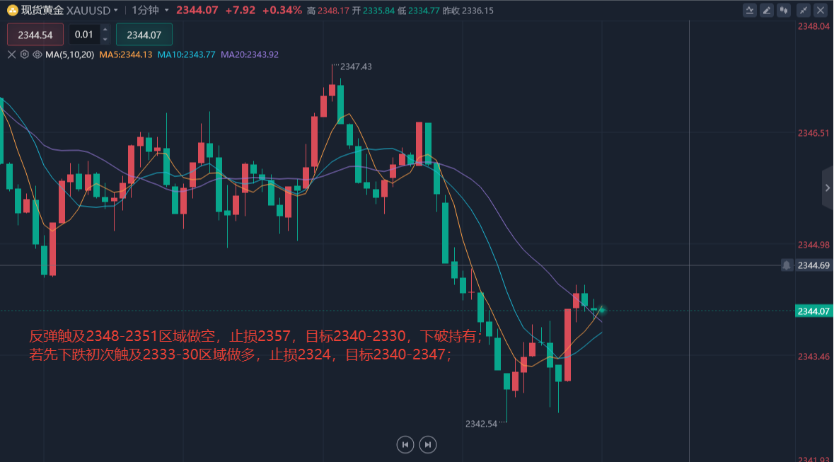Click the 0.01 lot size field
Viewport: 834px width, 462px height.
tap(84, 35)
